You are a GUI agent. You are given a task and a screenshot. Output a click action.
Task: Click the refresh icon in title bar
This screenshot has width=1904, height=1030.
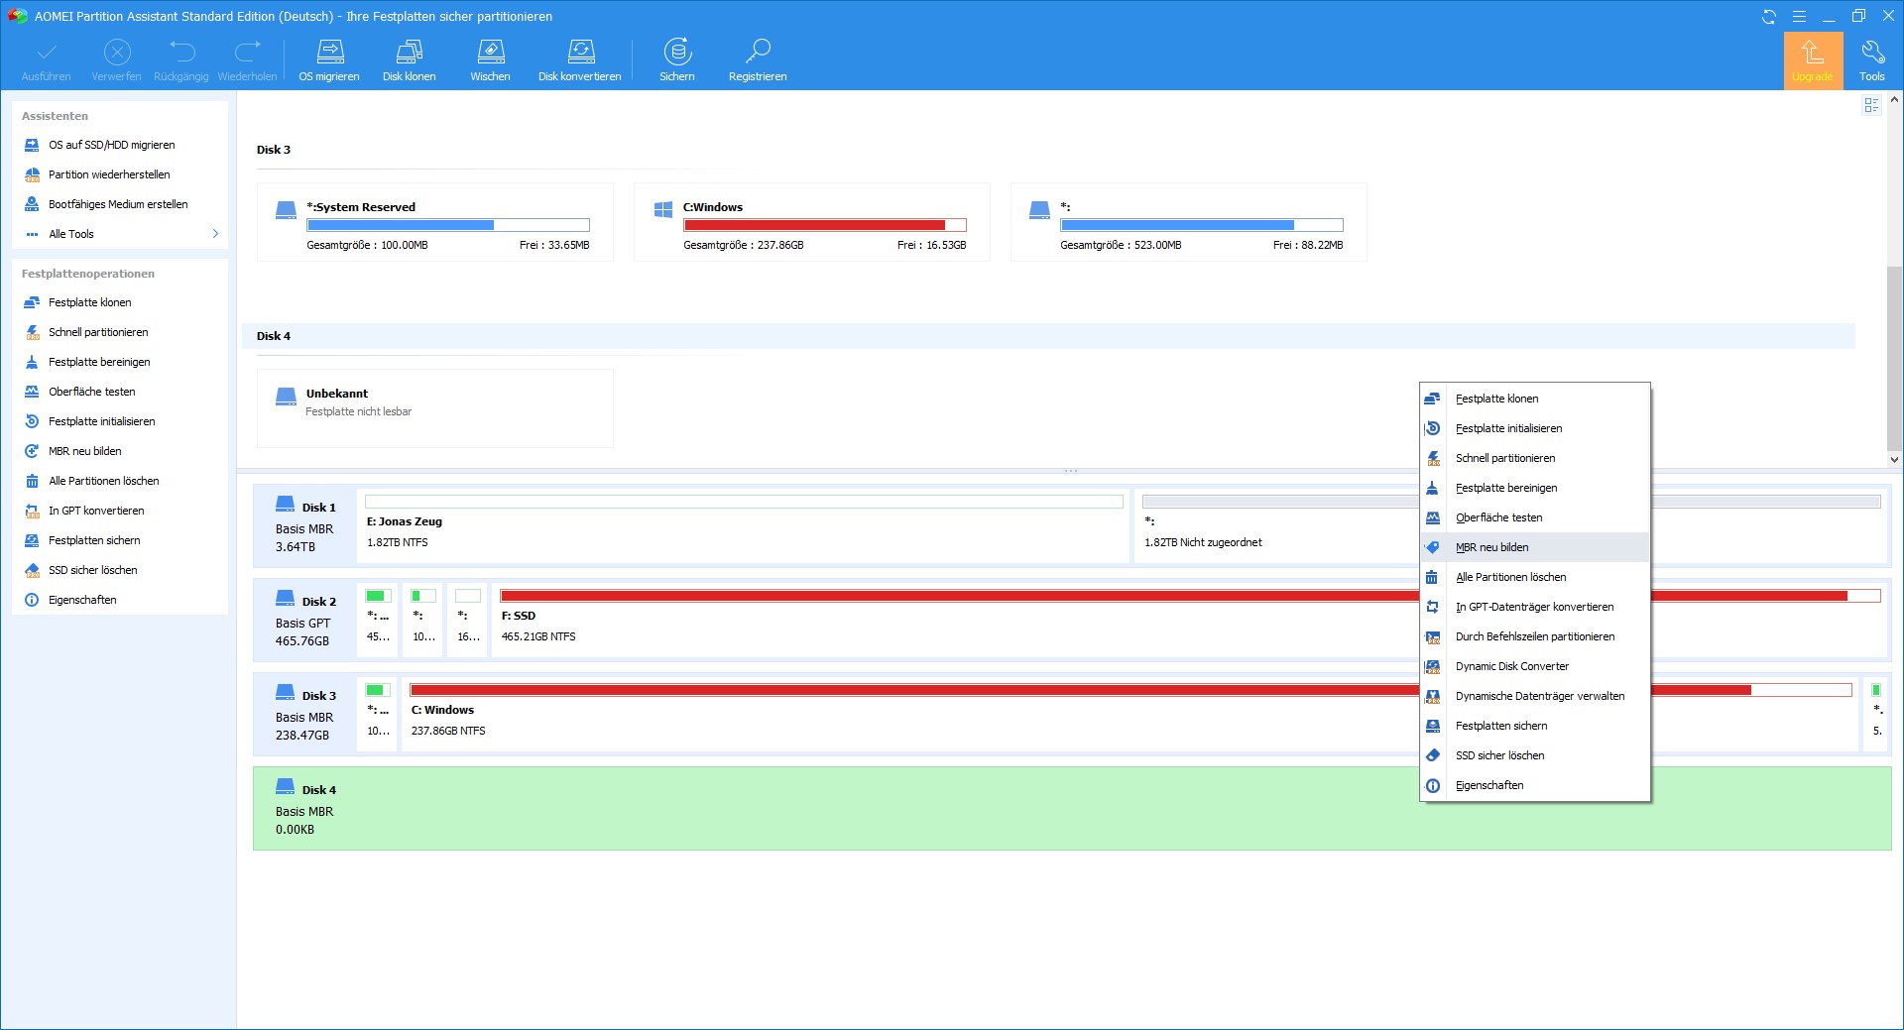pyautogui.click(x=1768, y=16)
